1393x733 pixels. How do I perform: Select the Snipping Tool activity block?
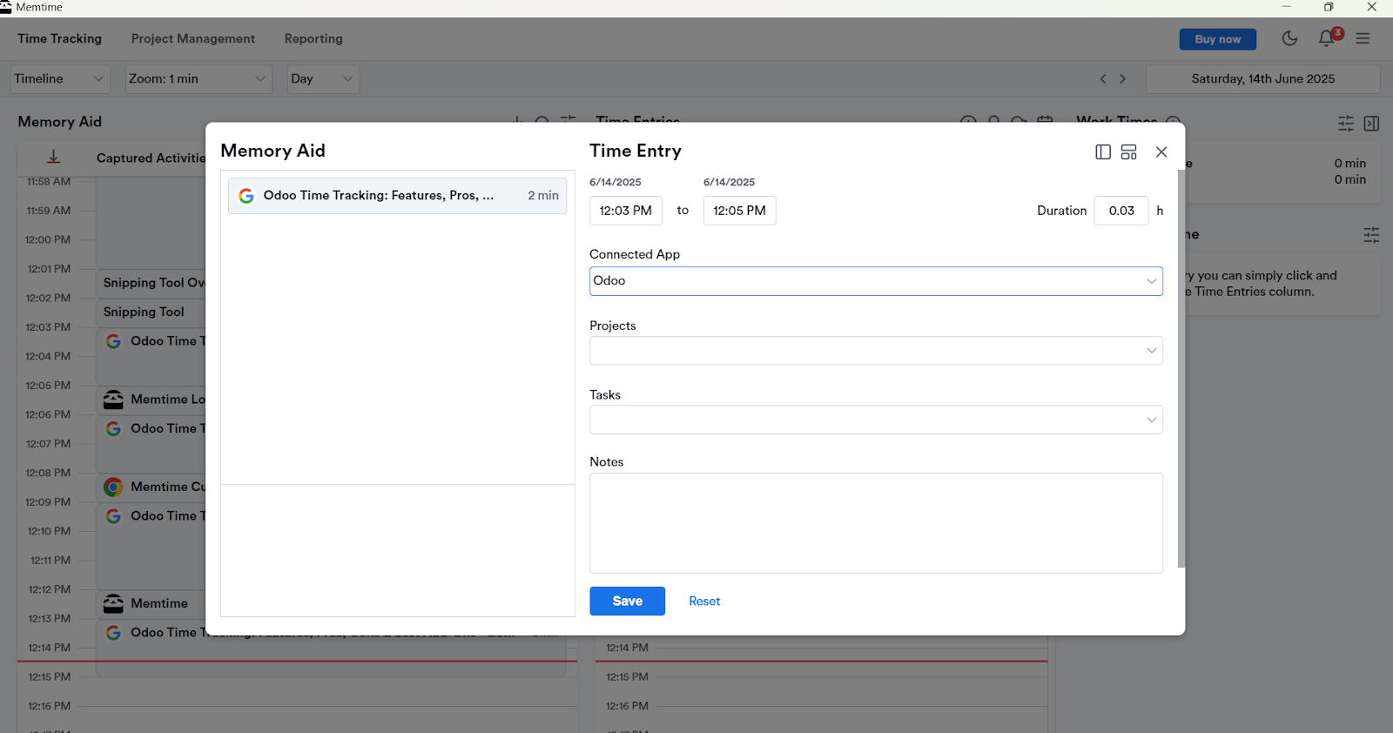151,312
